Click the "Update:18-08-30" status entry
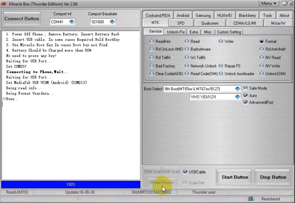295x203 pixels. [x=80, y=192]
